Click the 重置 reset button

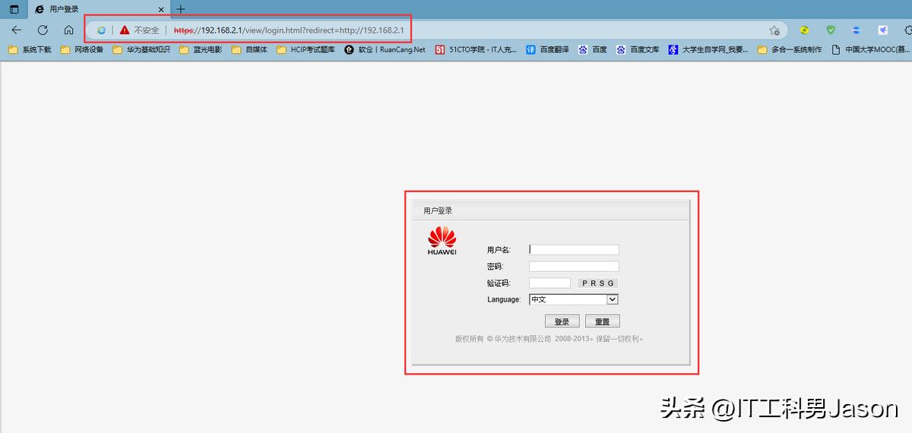click(603, 321)
